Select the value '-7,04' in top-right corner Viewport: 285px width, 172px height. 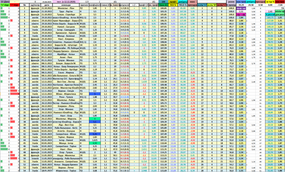(x=280, y=5)
